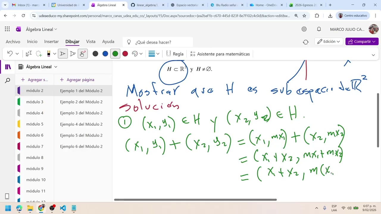Expand the line thickness dropdown arrow
The image size is (381, 214).
tap(158, 54)
